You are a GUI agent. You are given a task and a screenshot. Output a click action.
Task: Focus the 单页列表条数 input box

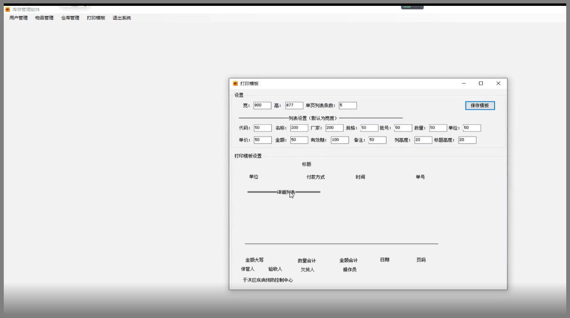pyautogui.click(x=347, y=105)
